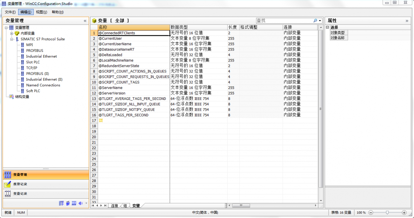Open the 帮助(H) menu
This screenshot has height=218, width=414.
pyautogui.click(x=58, y=12)
